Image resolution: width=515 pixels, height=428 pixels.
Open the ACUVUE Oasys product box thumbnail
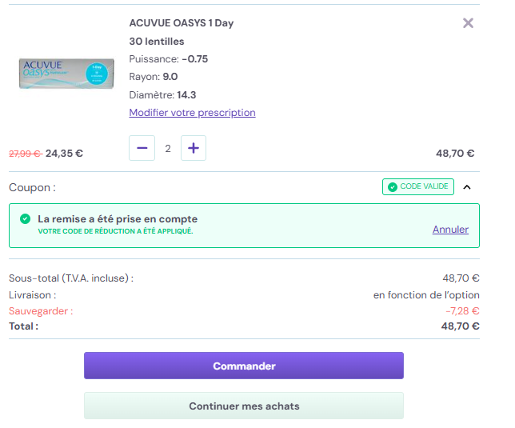click(66, 74)
